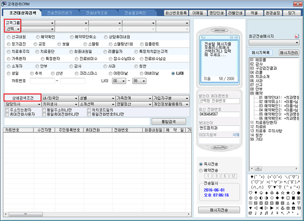Insert the hollow heart symbol
Viewport: 304px width, 221px height.
250,193
